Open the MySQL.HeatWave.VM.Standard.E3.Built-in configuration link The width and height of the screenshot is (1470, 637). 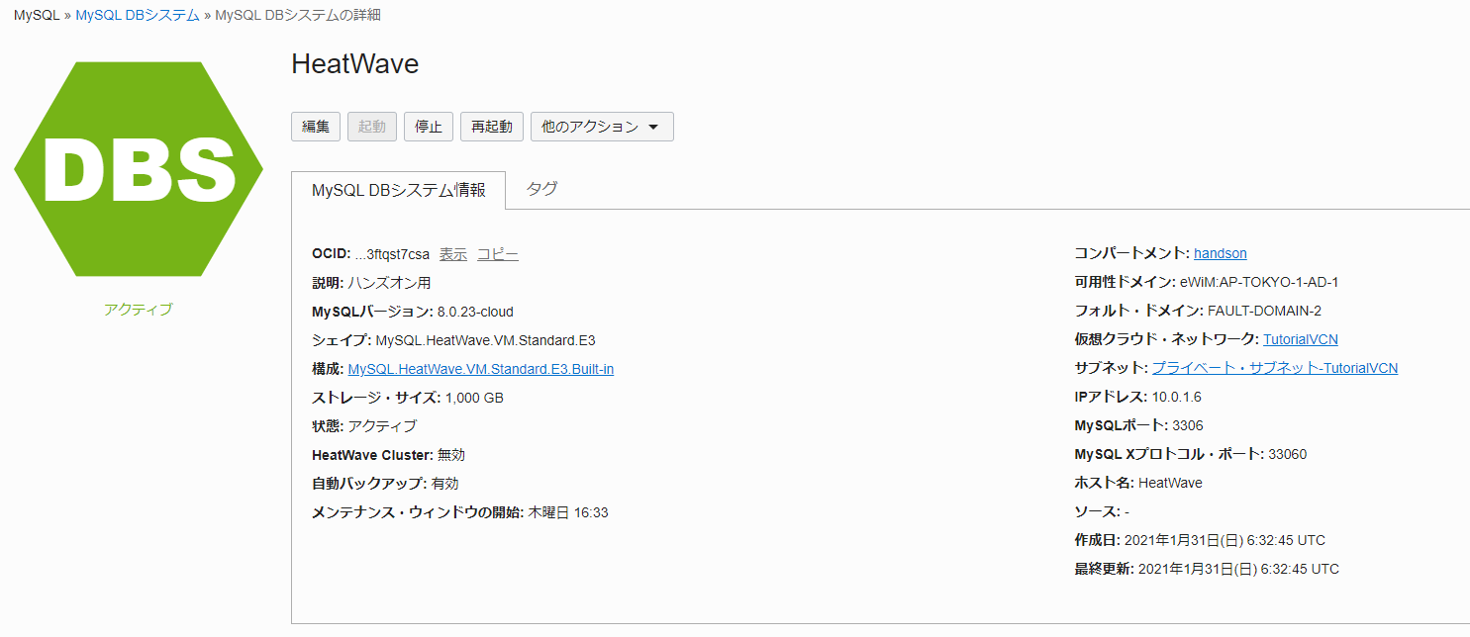tap(480, 368)
